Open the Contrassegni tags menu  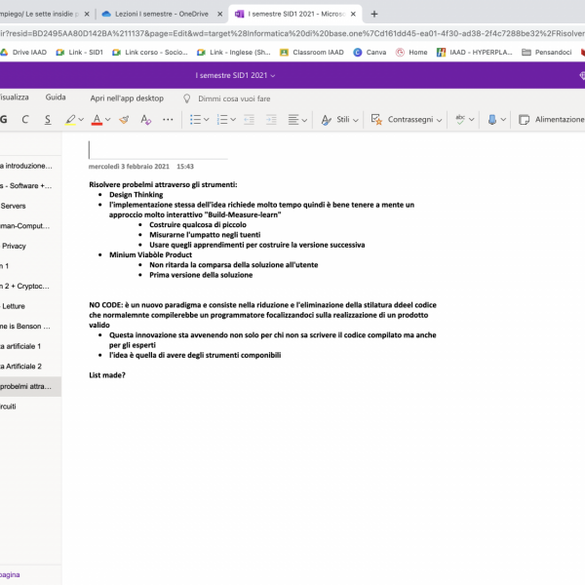point(407,119)
